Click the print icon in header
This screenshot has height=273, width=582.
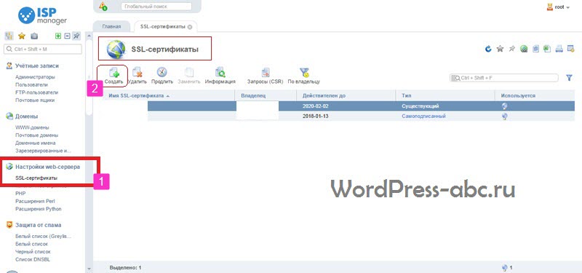coord(559,49)
